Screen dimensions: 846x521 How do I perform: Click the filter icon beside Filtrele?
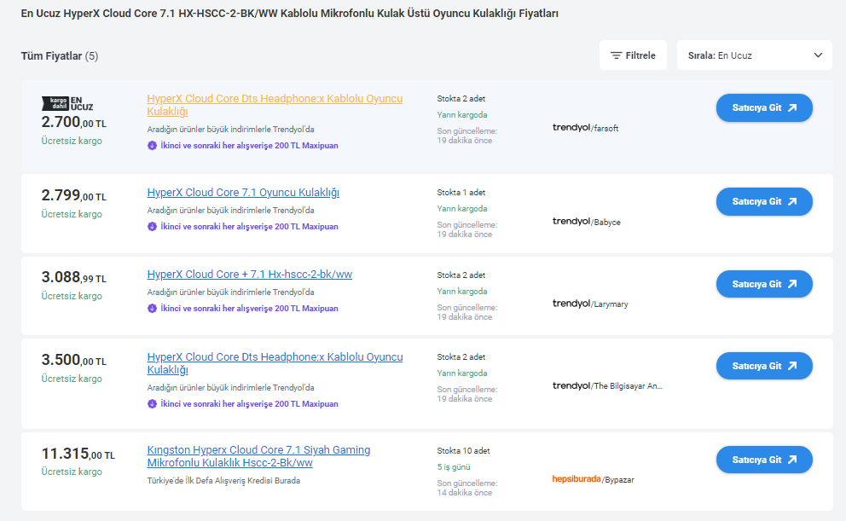tap(616, 55)
